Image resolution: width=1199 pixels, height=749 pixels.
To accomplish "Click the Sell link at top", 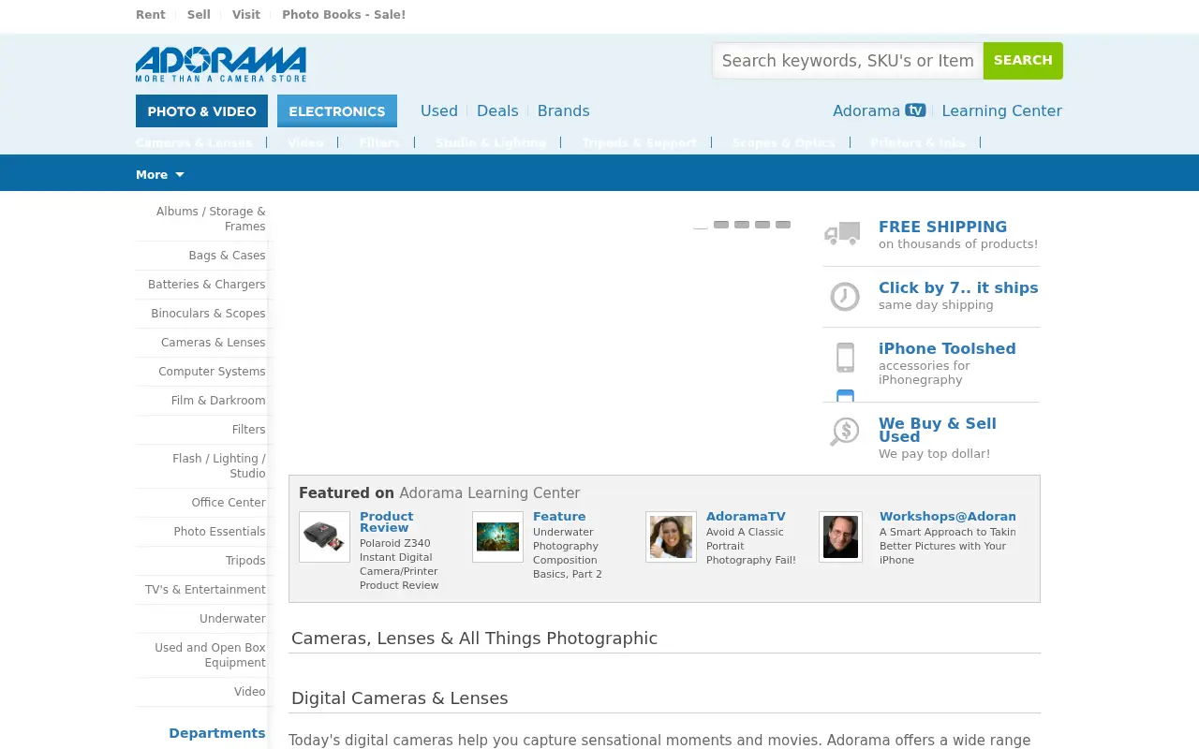I will tap(199, 15).
